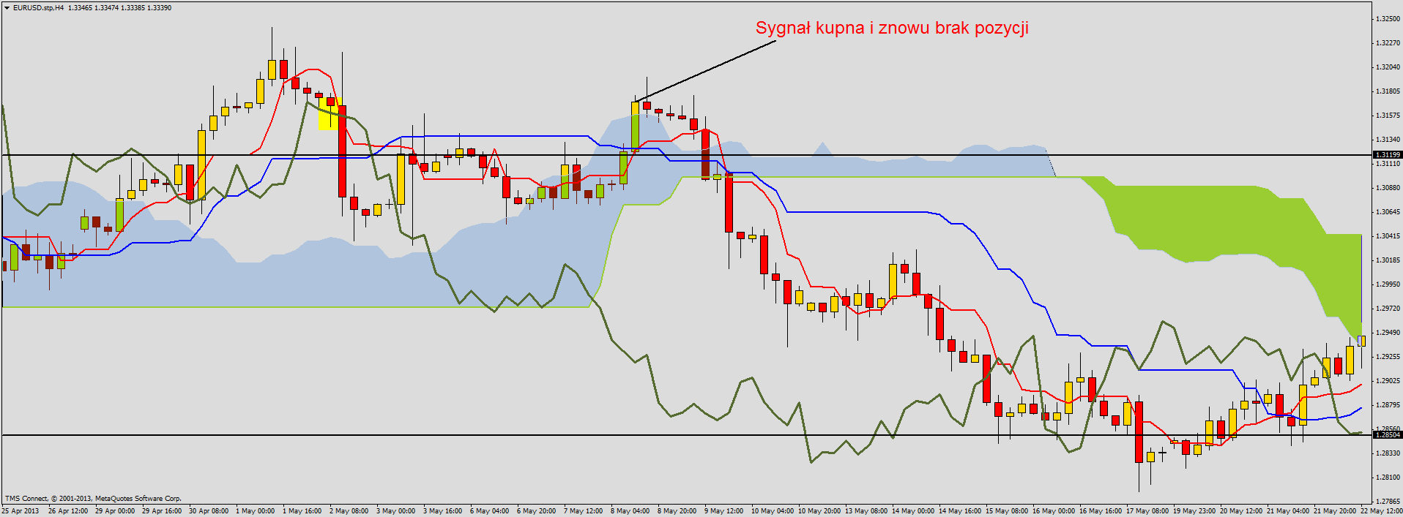Click the 1.31340 price axis label

[1388, 140]
